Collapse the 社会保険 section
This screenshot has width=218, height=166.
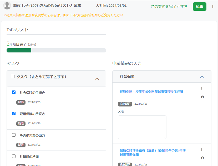tap(202, 77)
